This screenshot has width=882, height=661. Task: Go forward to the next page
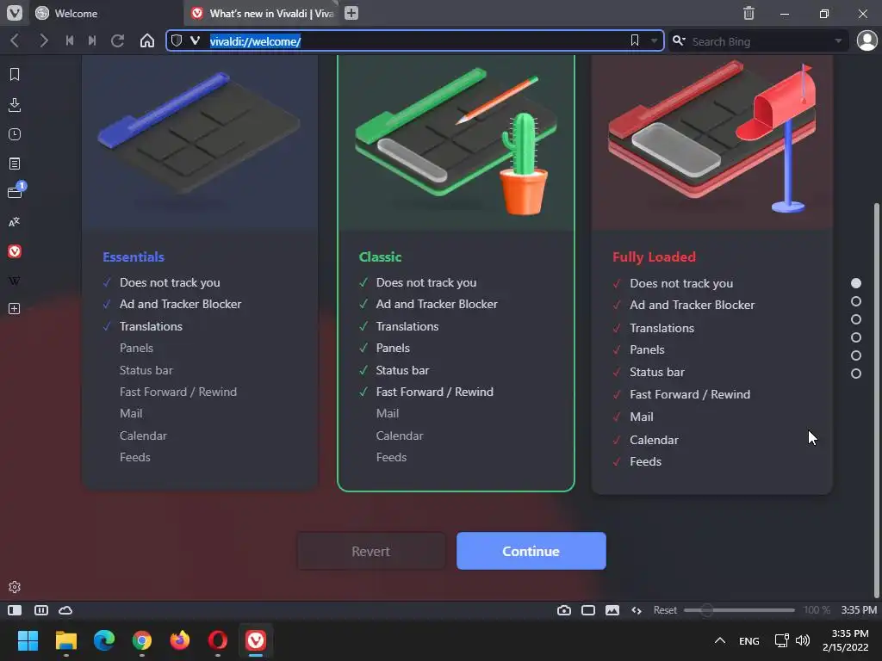pyautogui.click(x=43, y=41)
